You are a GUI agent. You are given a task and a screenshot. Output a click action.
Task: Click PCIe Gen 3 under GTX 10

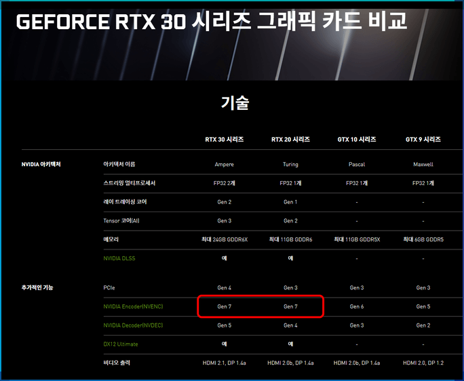coord(357,287)
